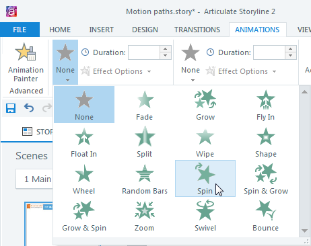
Task: Open the FILE menu
Action: point(20,30)
